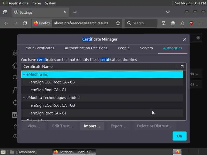Viewport: 207px width, 155px height.
Task: Clear the settings search field
Action: point(198,38)
